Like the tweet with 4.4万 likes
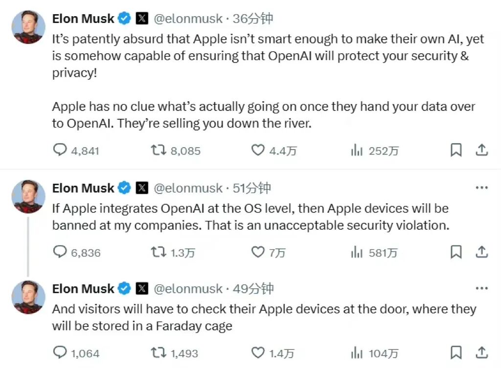 [258, 150]
